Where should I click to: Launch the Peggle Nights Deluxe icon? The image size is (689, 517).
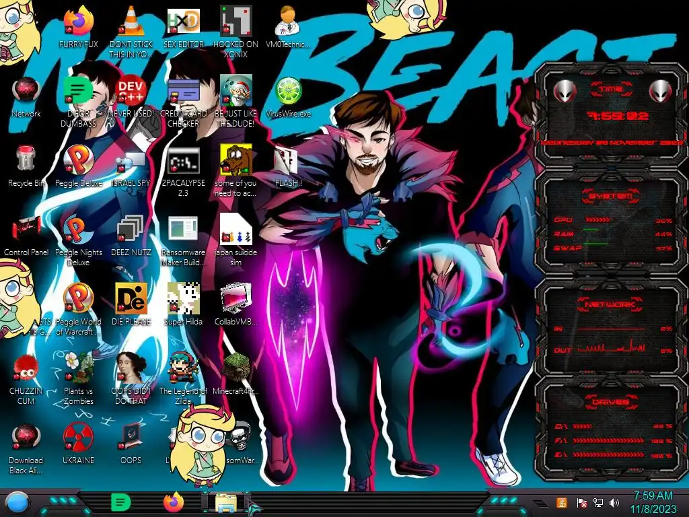click(78, 230)
